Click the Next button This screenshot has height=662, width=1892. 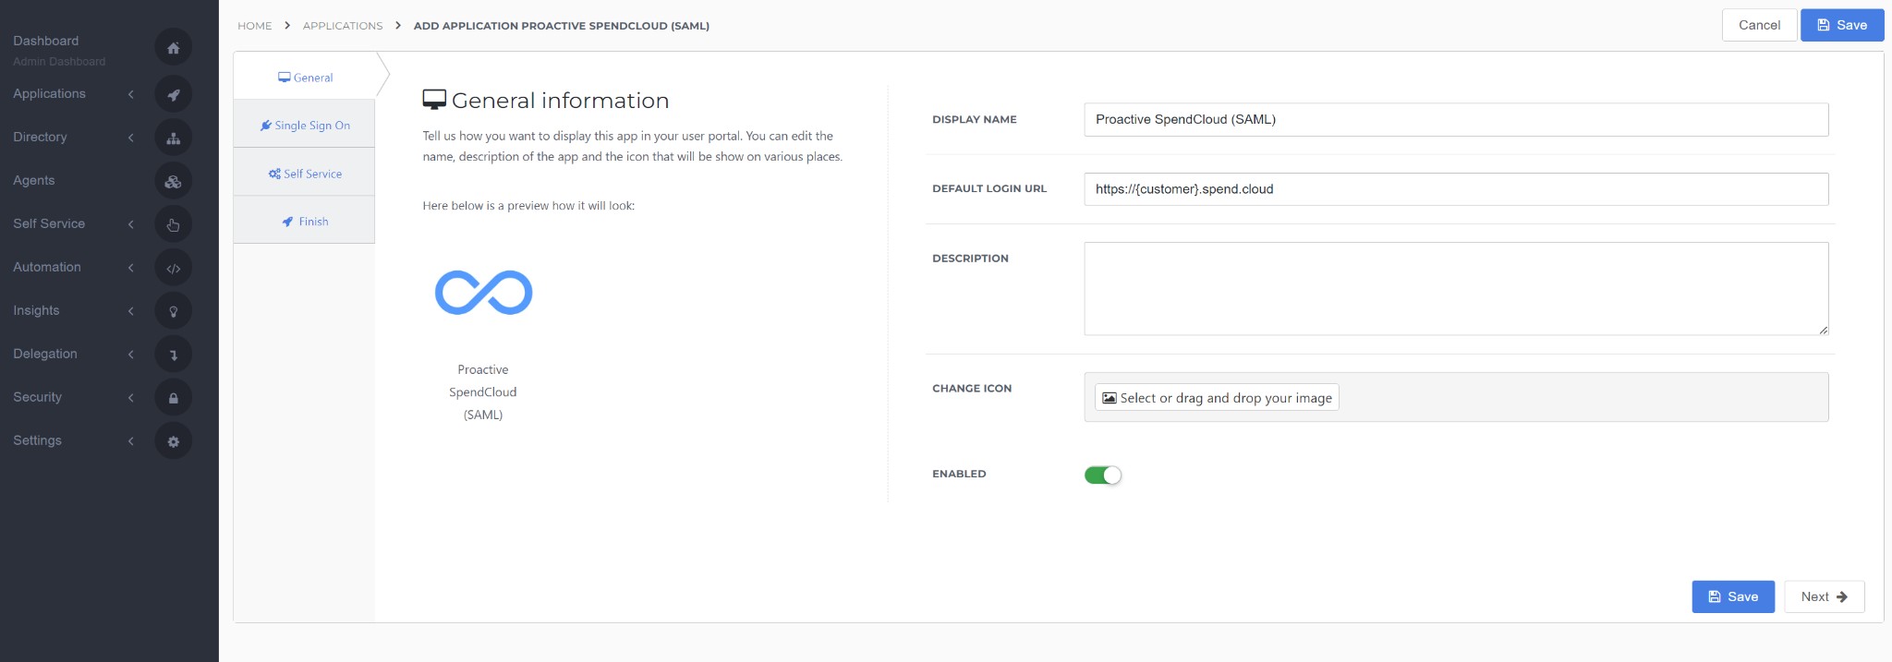(x=1824, y=596)
